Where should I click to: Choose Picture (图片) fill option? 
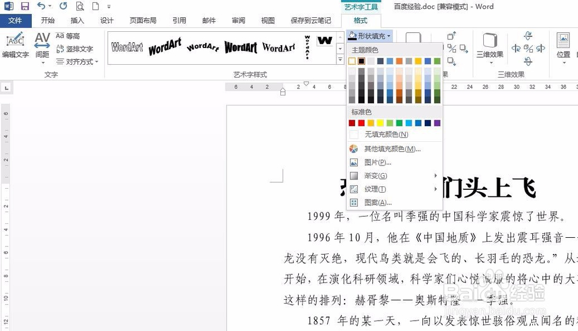click(x=394, y=163)
